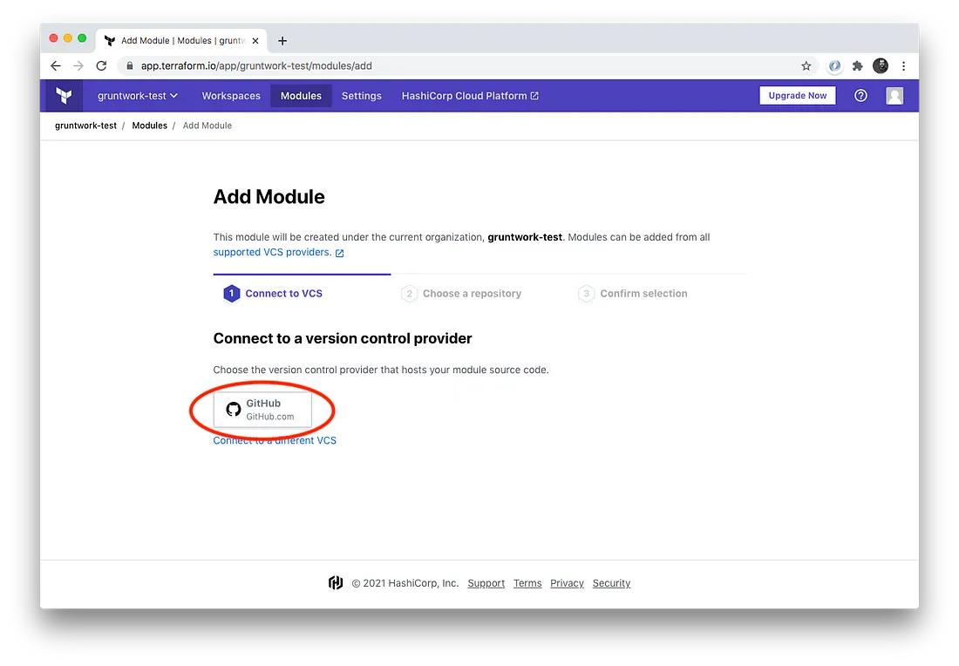Click the browser back arrow

click(56, 65)
